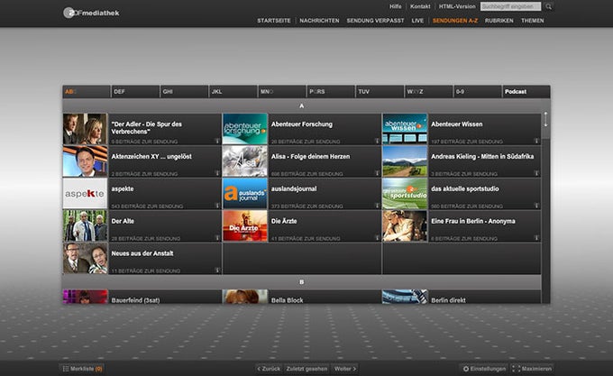
Task: Open info icon for Der Alte entry
Action: tap(217, 238)
